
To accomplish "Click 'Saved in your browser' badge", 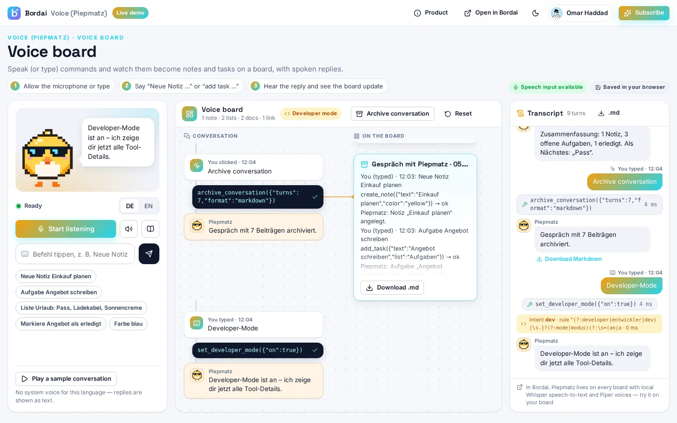I will (630, 87).
